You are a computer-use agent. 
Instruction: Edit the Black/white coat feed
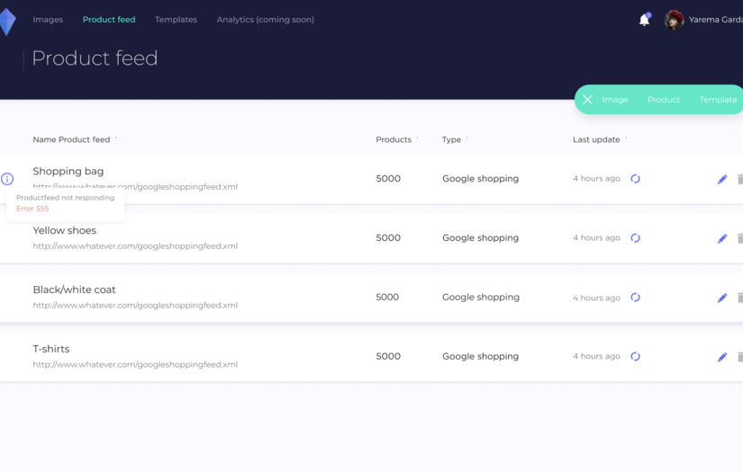click(x=722, y=298)
